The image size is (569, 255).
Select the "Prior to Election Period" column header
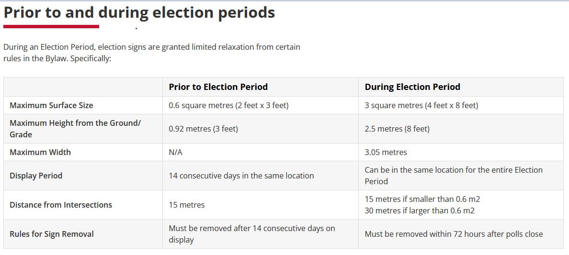pos(218,87)
